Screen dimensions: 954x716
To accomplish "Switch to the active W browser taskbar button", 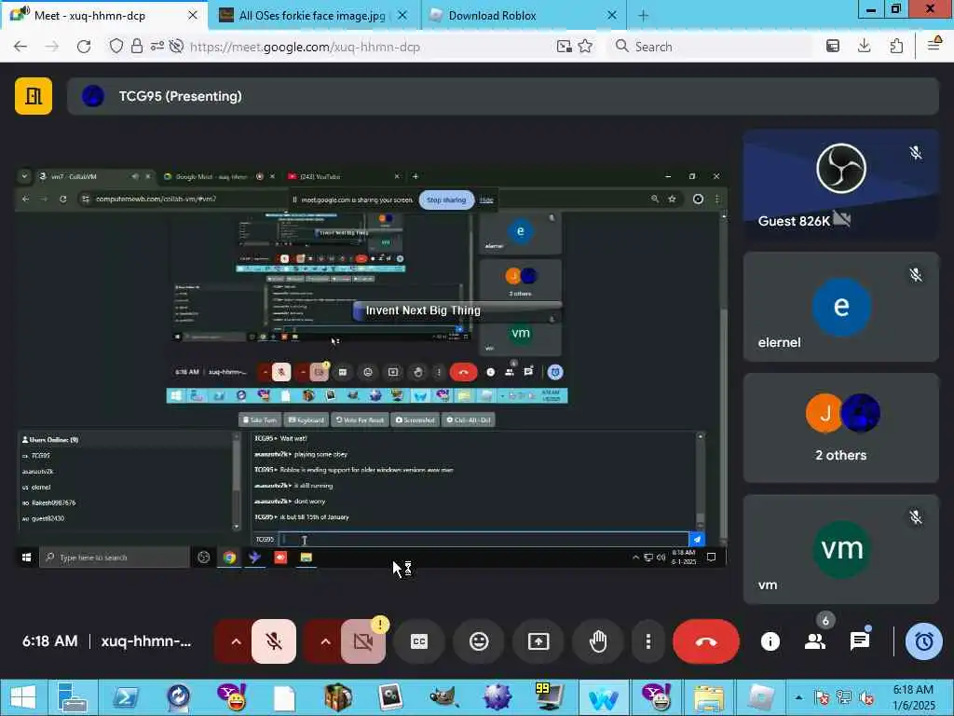I will (x=603, y=697).
